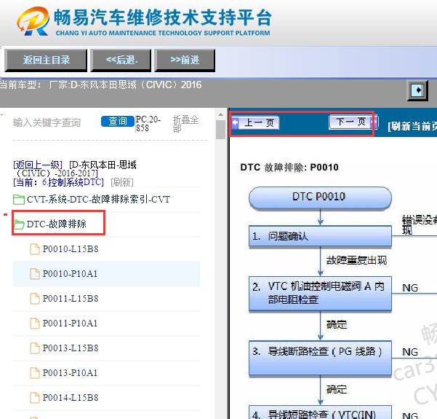Screen dimensions: 437x419
Task: Click the page icon beside P0011-L15B8
Action: 35,299
